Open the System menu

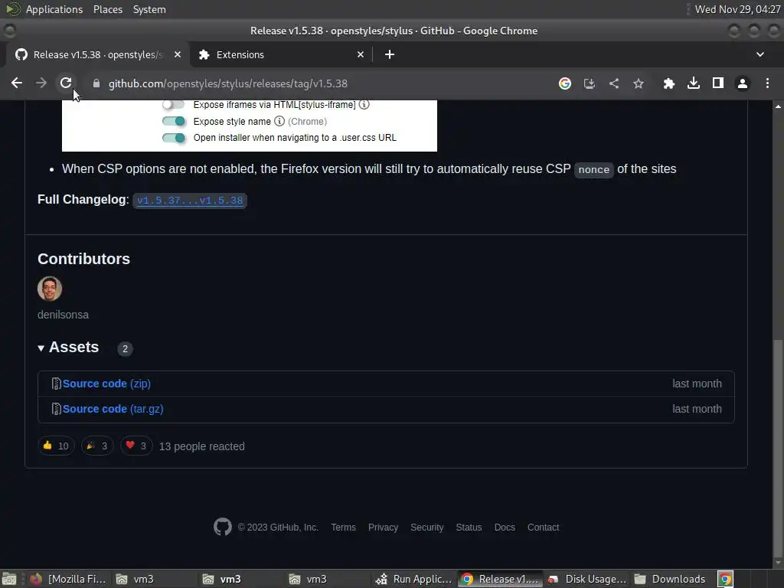[149, 9]
